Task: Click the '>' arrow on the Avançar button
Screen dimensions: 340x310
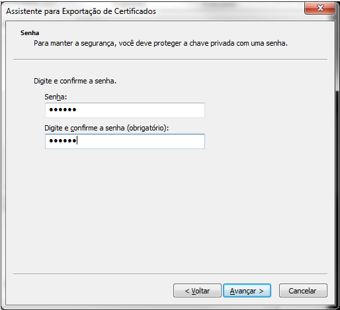Action: point(261,291)
